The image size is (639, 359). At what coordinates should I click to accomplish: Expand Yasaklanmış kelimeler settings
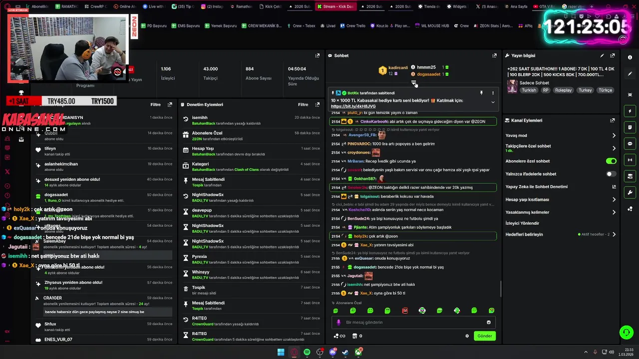(x=561, y=212)
